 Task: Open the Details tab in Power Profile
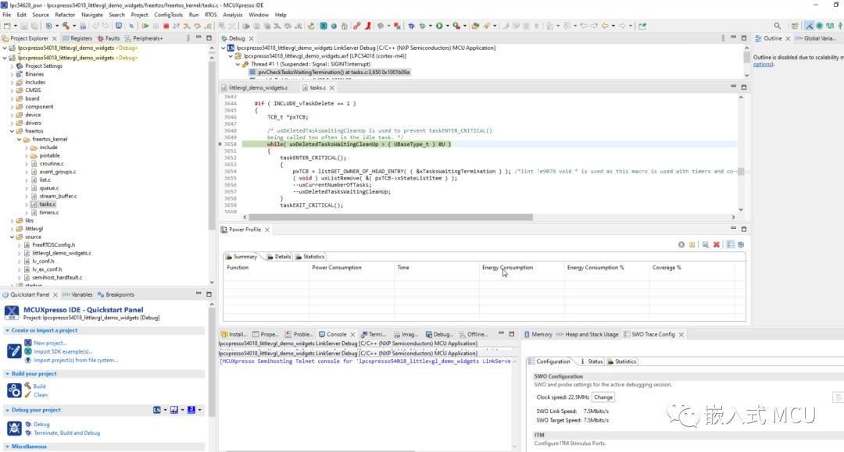click(279, 257)
